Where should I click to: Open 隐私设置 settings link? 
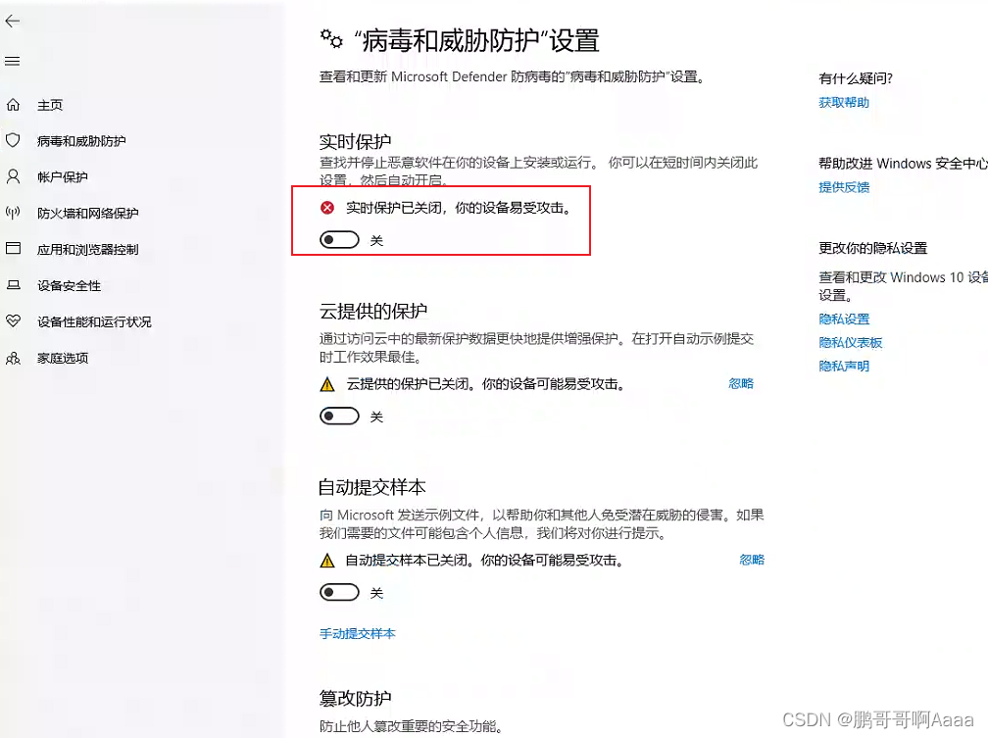point(843,319)
